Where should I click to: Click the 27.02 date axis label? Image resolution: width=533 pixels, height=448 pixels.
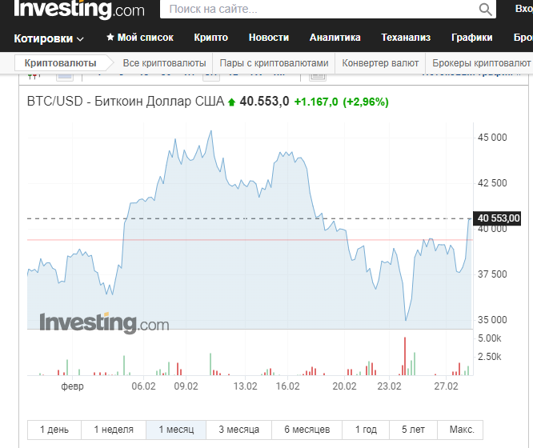[x=446, y=386]
